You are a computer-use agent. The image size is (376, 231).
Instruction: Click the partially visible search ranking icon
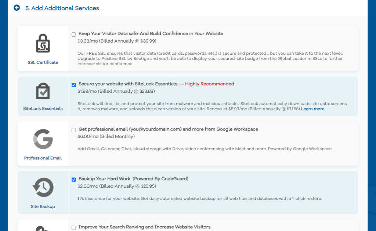pos(42,228)
